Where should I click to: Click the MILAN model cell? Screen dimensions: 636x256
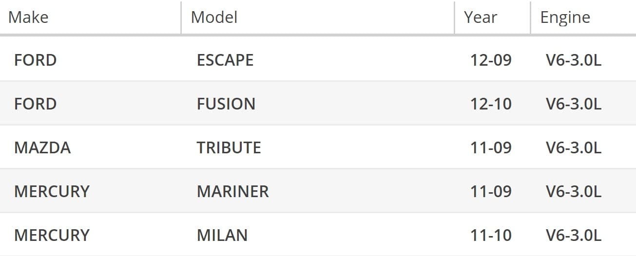click(222, 236)
